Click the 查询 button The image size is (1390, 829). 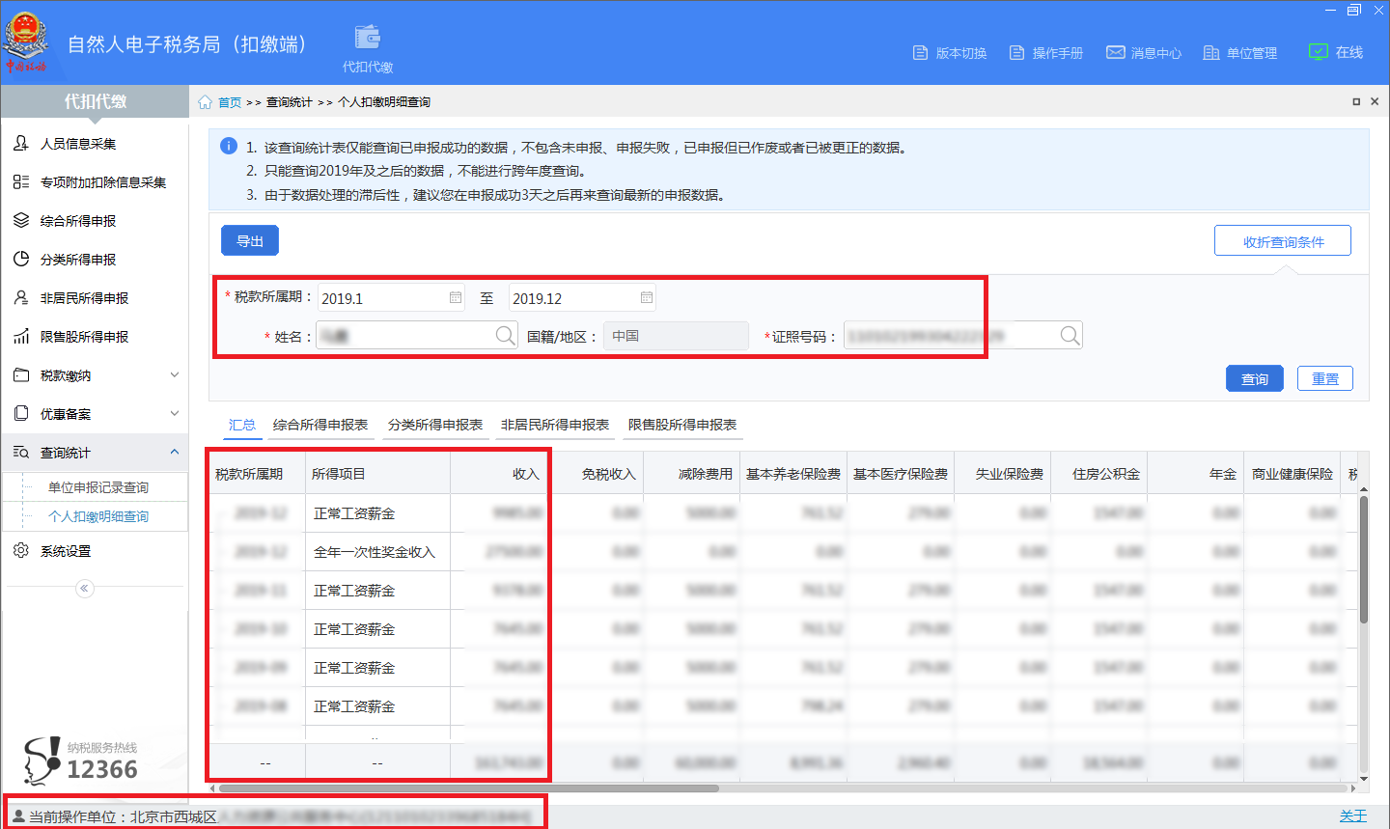pos(1254,379)
